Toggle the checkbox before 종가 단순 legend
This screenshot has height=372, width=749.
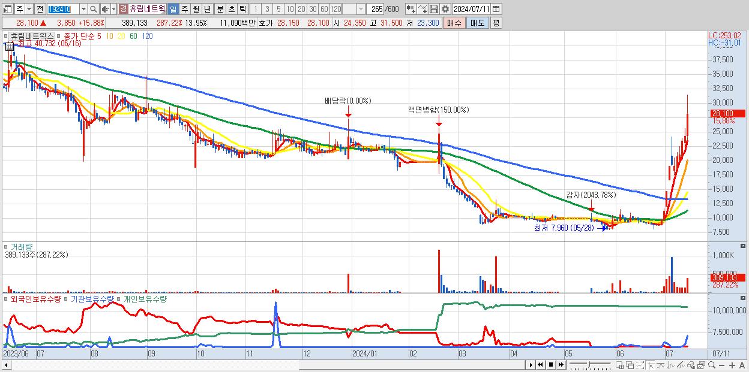pos(59,36)
